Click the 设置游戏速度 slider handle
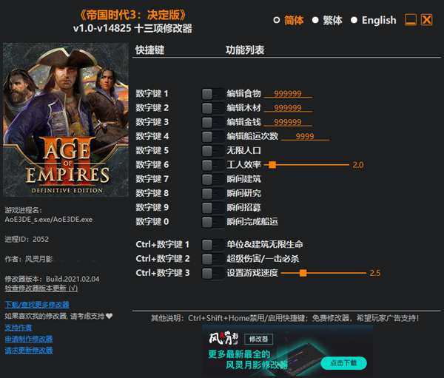 click(x=303, y=274)
